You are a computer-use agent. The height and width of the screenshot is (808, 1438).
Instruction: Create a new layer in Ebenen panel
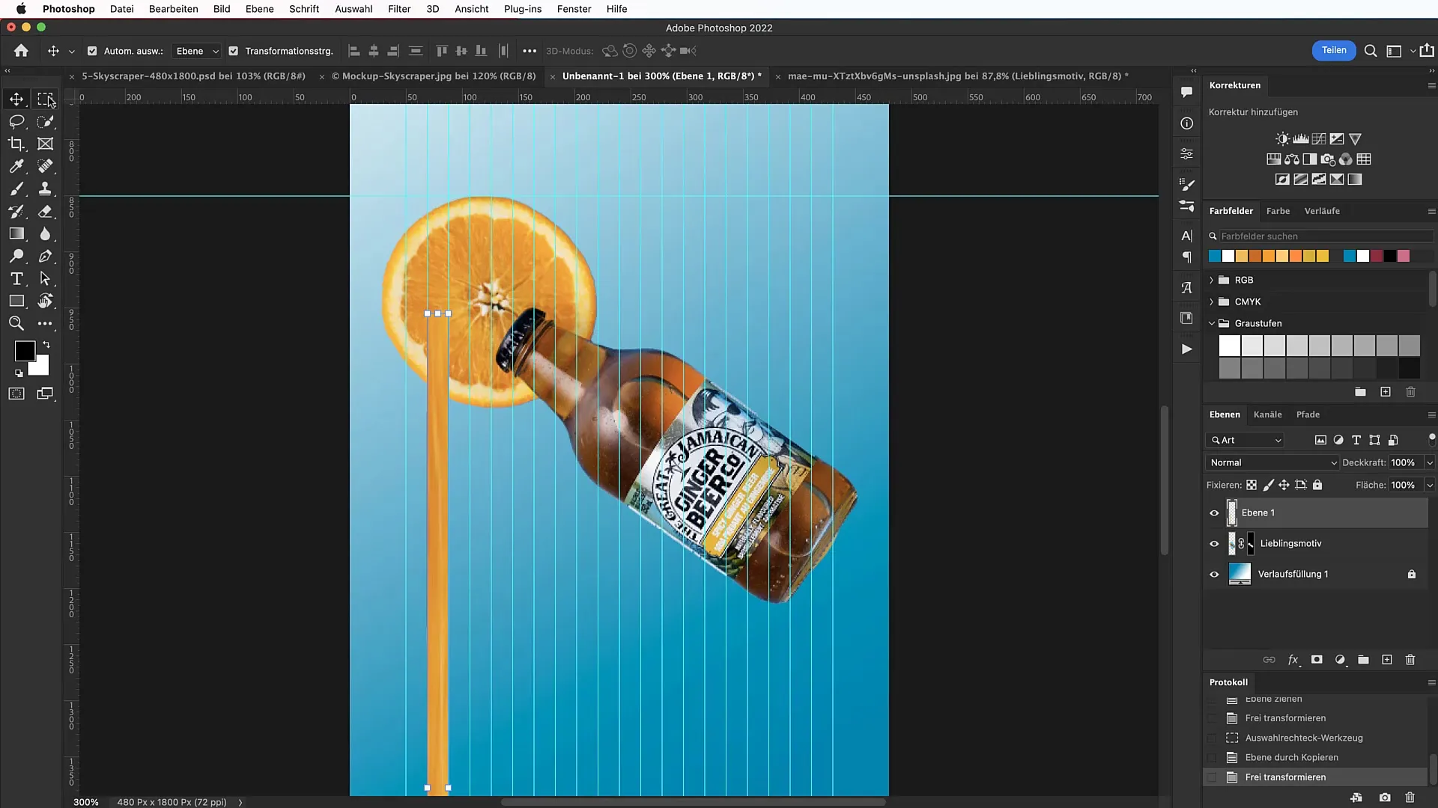point(1387,660)
